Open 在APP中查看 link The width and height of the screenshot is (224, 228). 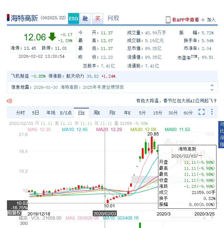tap(185, 20)
